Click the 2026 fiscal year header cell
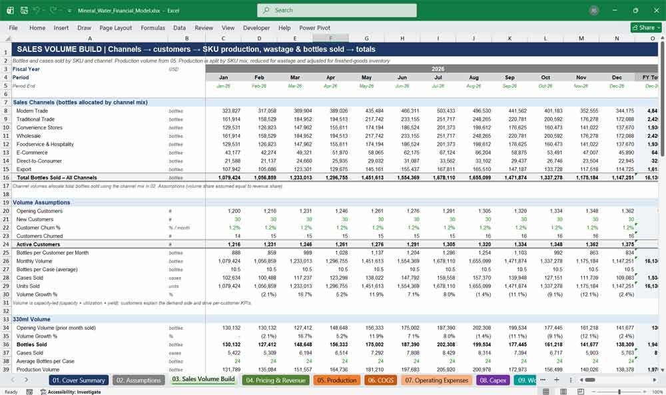Image resolution: width=666 pixels, height=395 pixels. click(432, 69)
